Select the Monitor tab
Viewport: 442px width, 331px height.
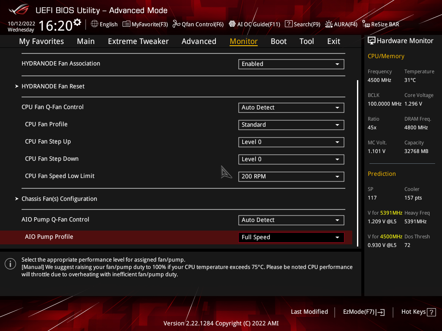pos(243,41)
